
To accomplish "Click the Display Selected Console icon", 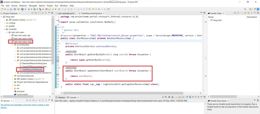I will tap(190, 97).
